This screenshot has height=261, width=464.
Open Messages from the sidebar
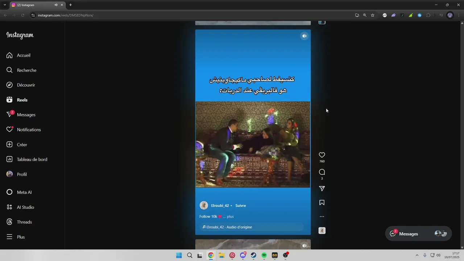pyautogui.click(x=21, y=115)
